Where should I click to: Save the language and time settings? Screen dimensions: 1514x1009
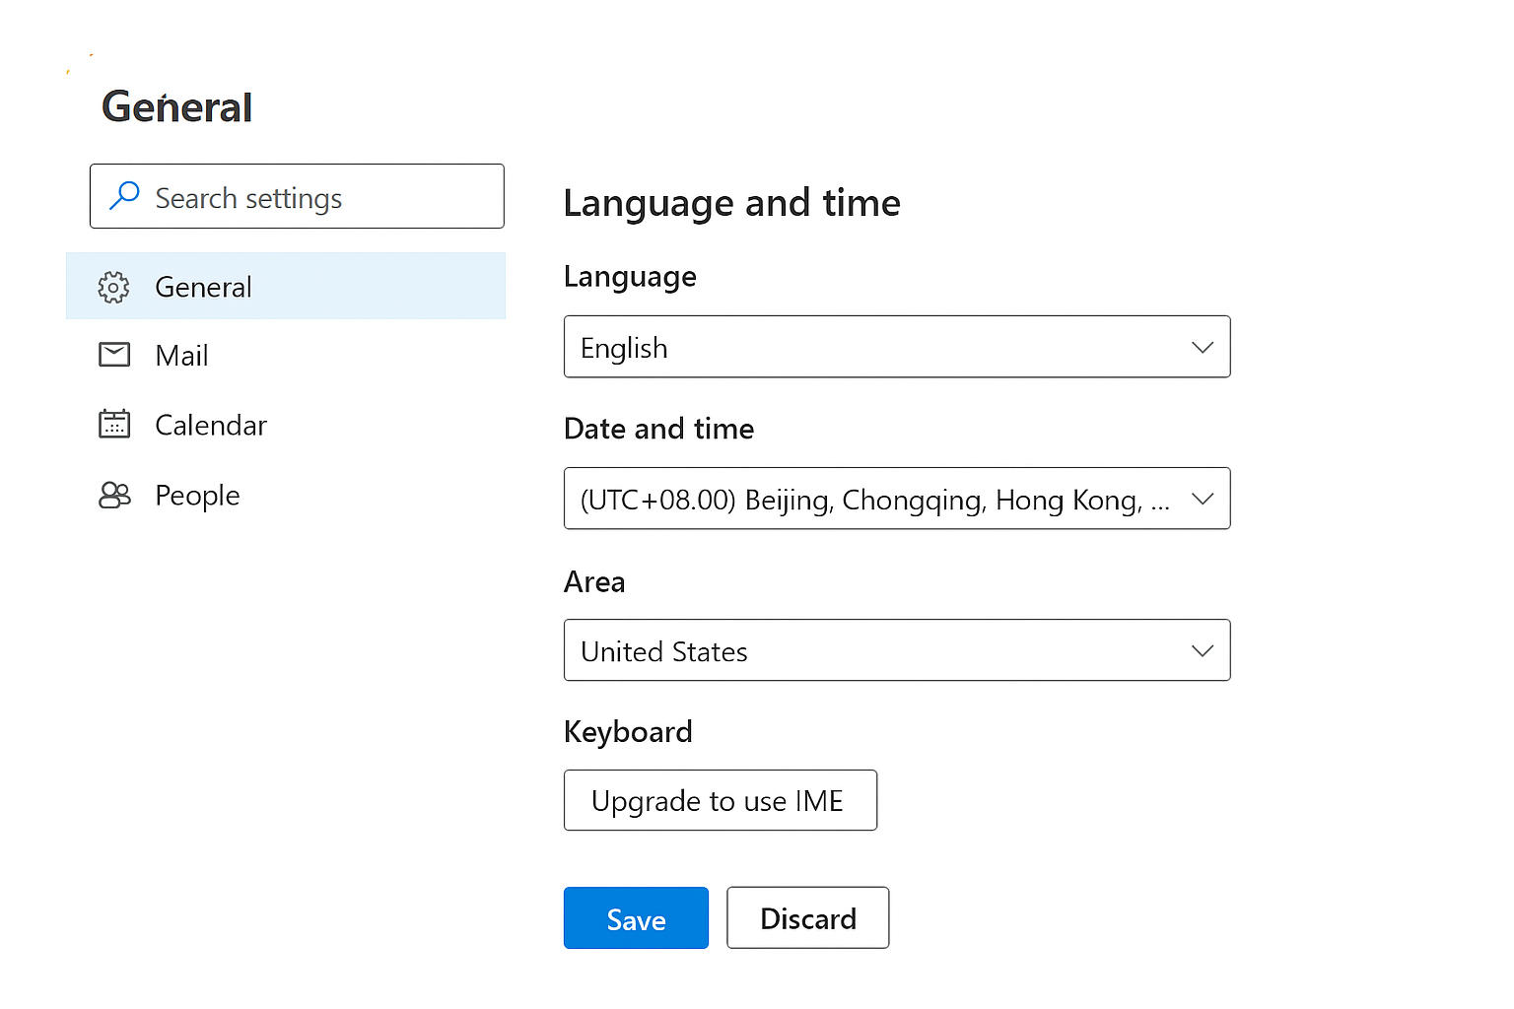(x=636, y=918)
